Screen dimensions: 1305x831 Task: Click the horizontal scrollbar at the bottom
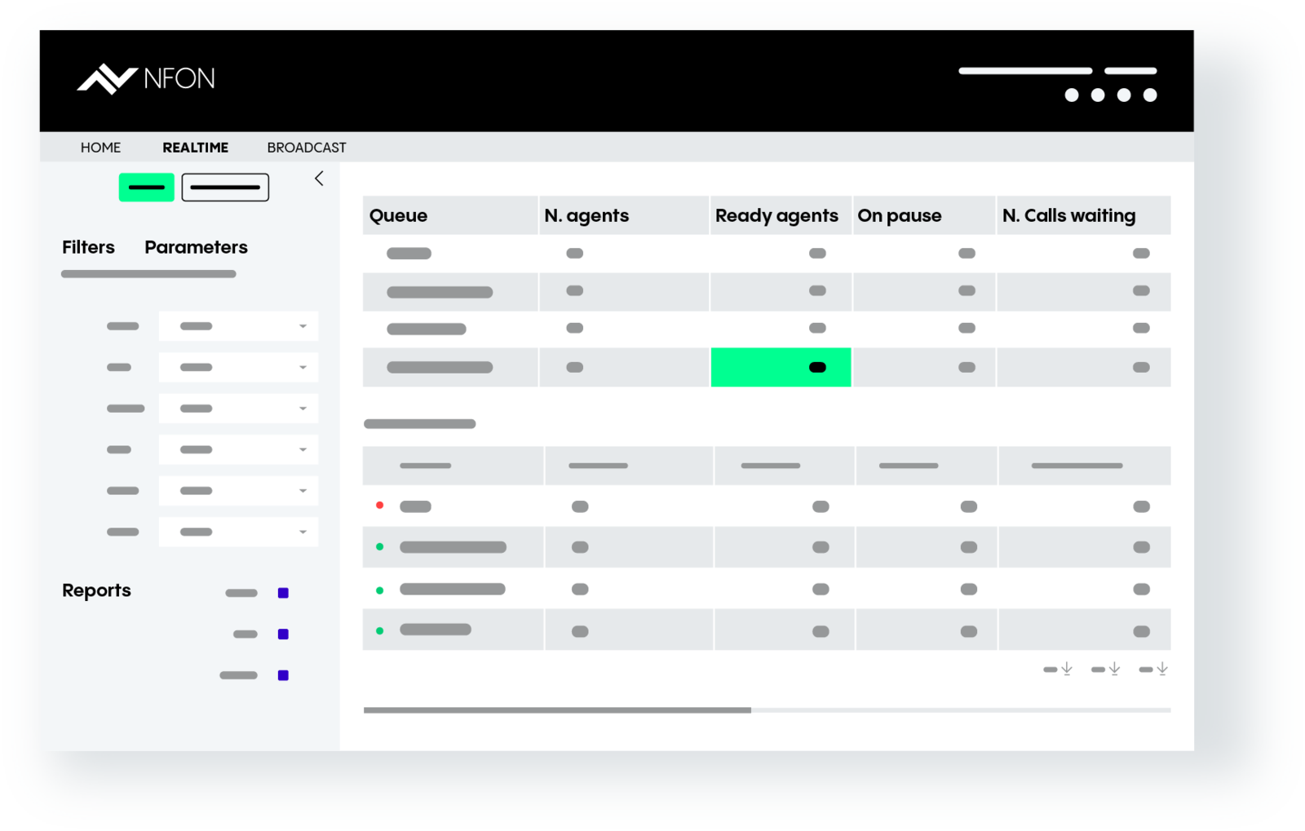[558, 709]
